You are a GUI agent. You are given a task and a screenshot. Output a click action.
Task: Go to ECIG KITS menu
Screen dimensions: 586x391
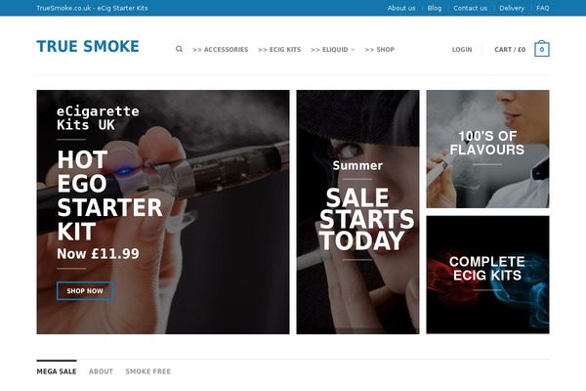point(279,50)
